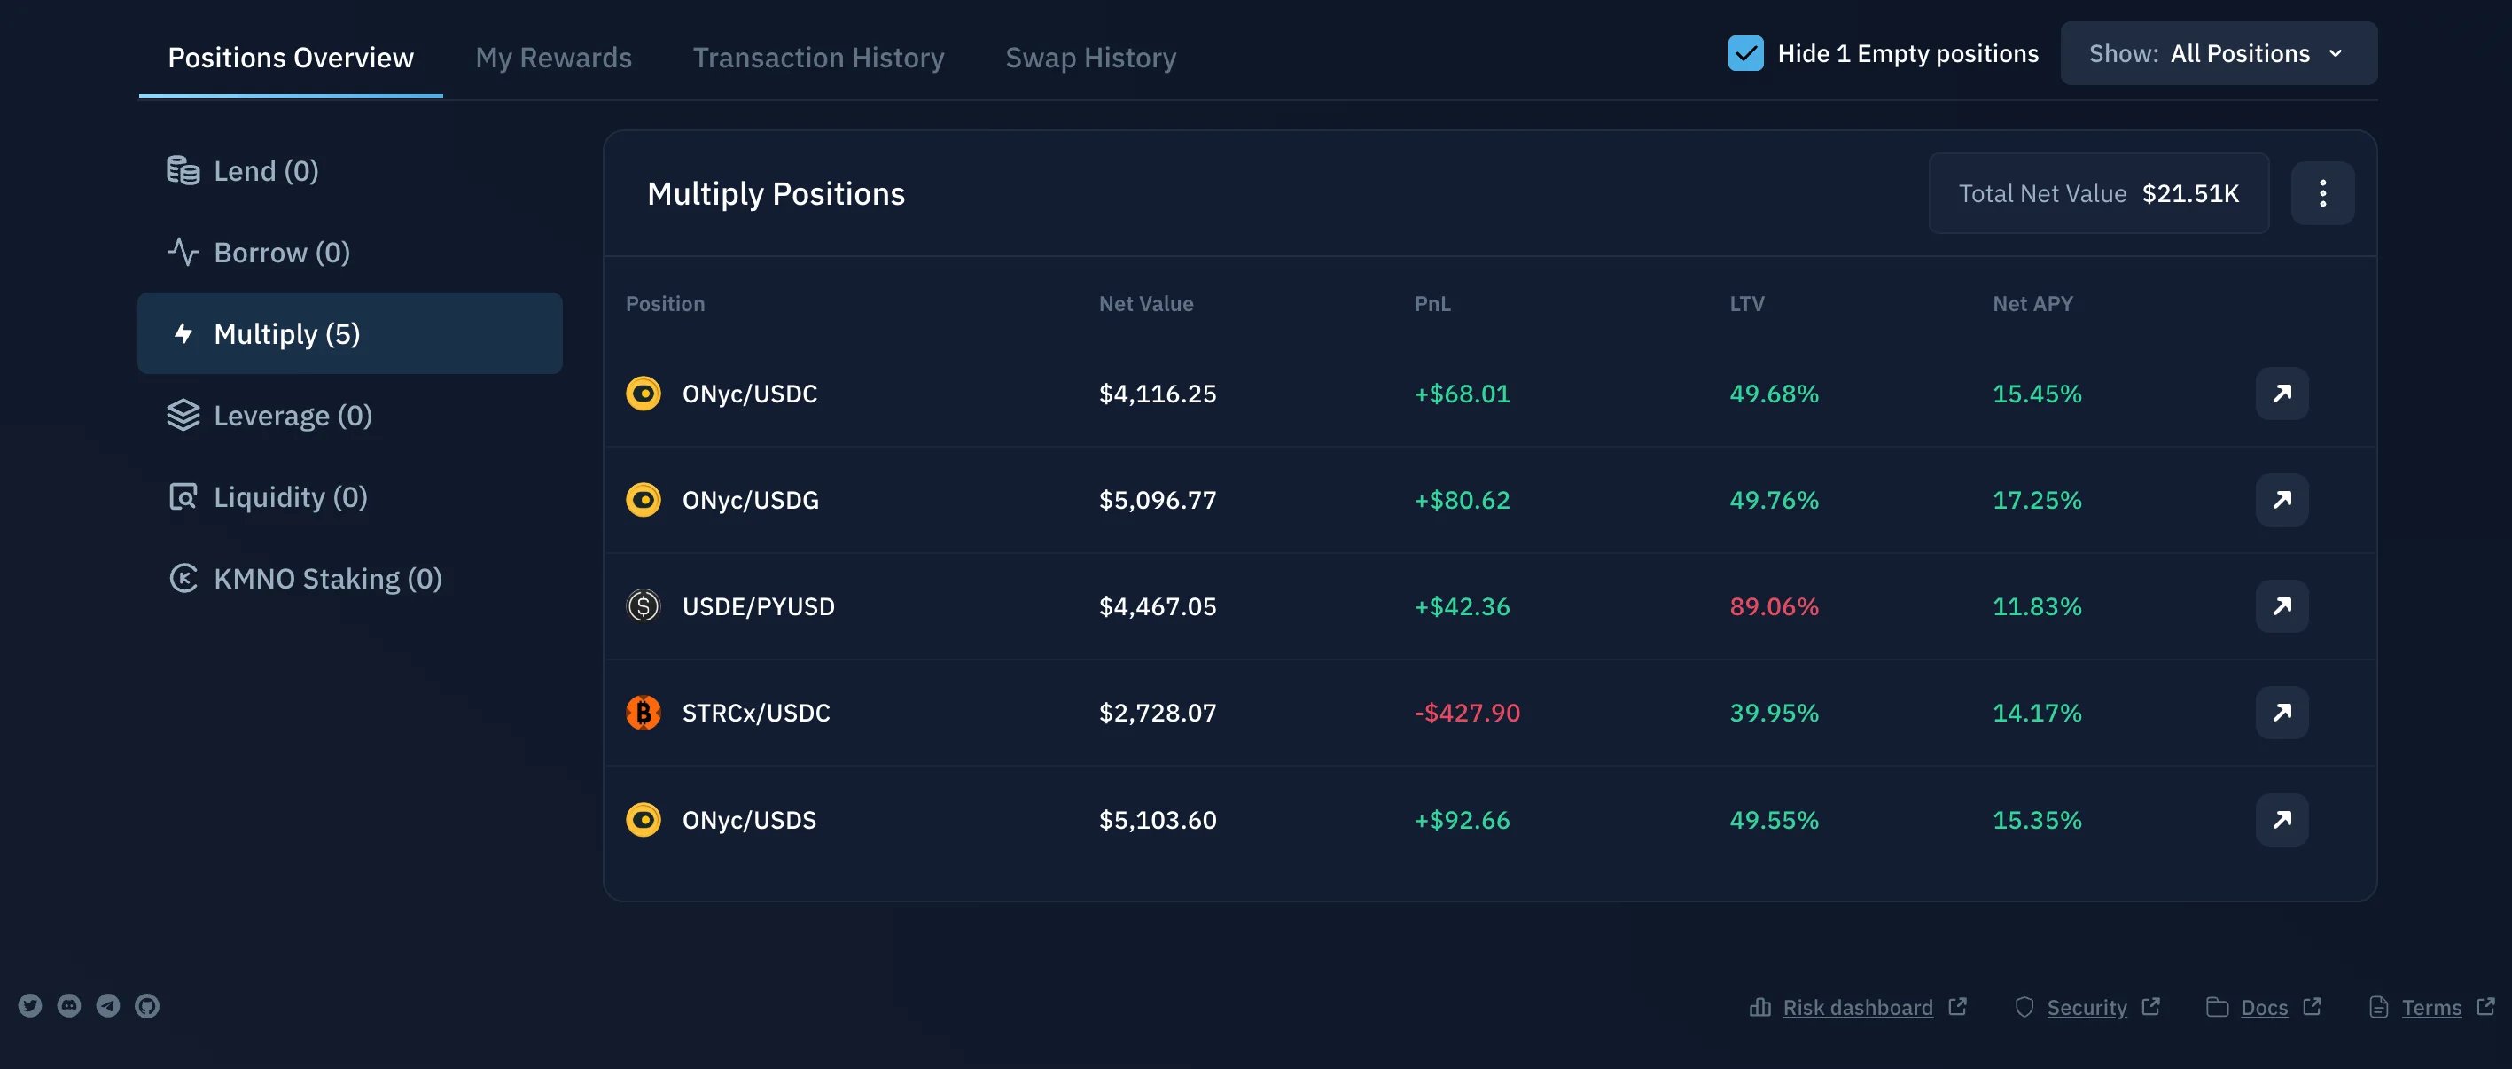Open the Docs link
The height and width of the screenshot is (1069, 2512).
2263,1008
